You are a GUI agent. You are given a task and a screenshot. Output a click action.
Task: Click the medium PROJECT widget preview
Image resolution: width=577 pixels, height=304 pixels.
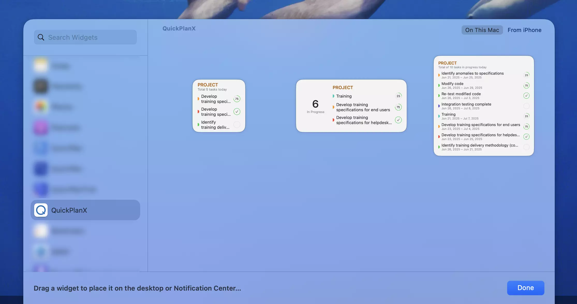pos(351,106)
